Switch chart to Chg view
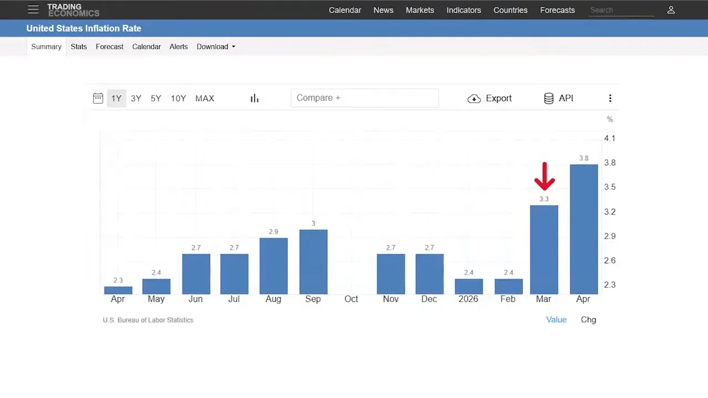 (x=589, y=320)
